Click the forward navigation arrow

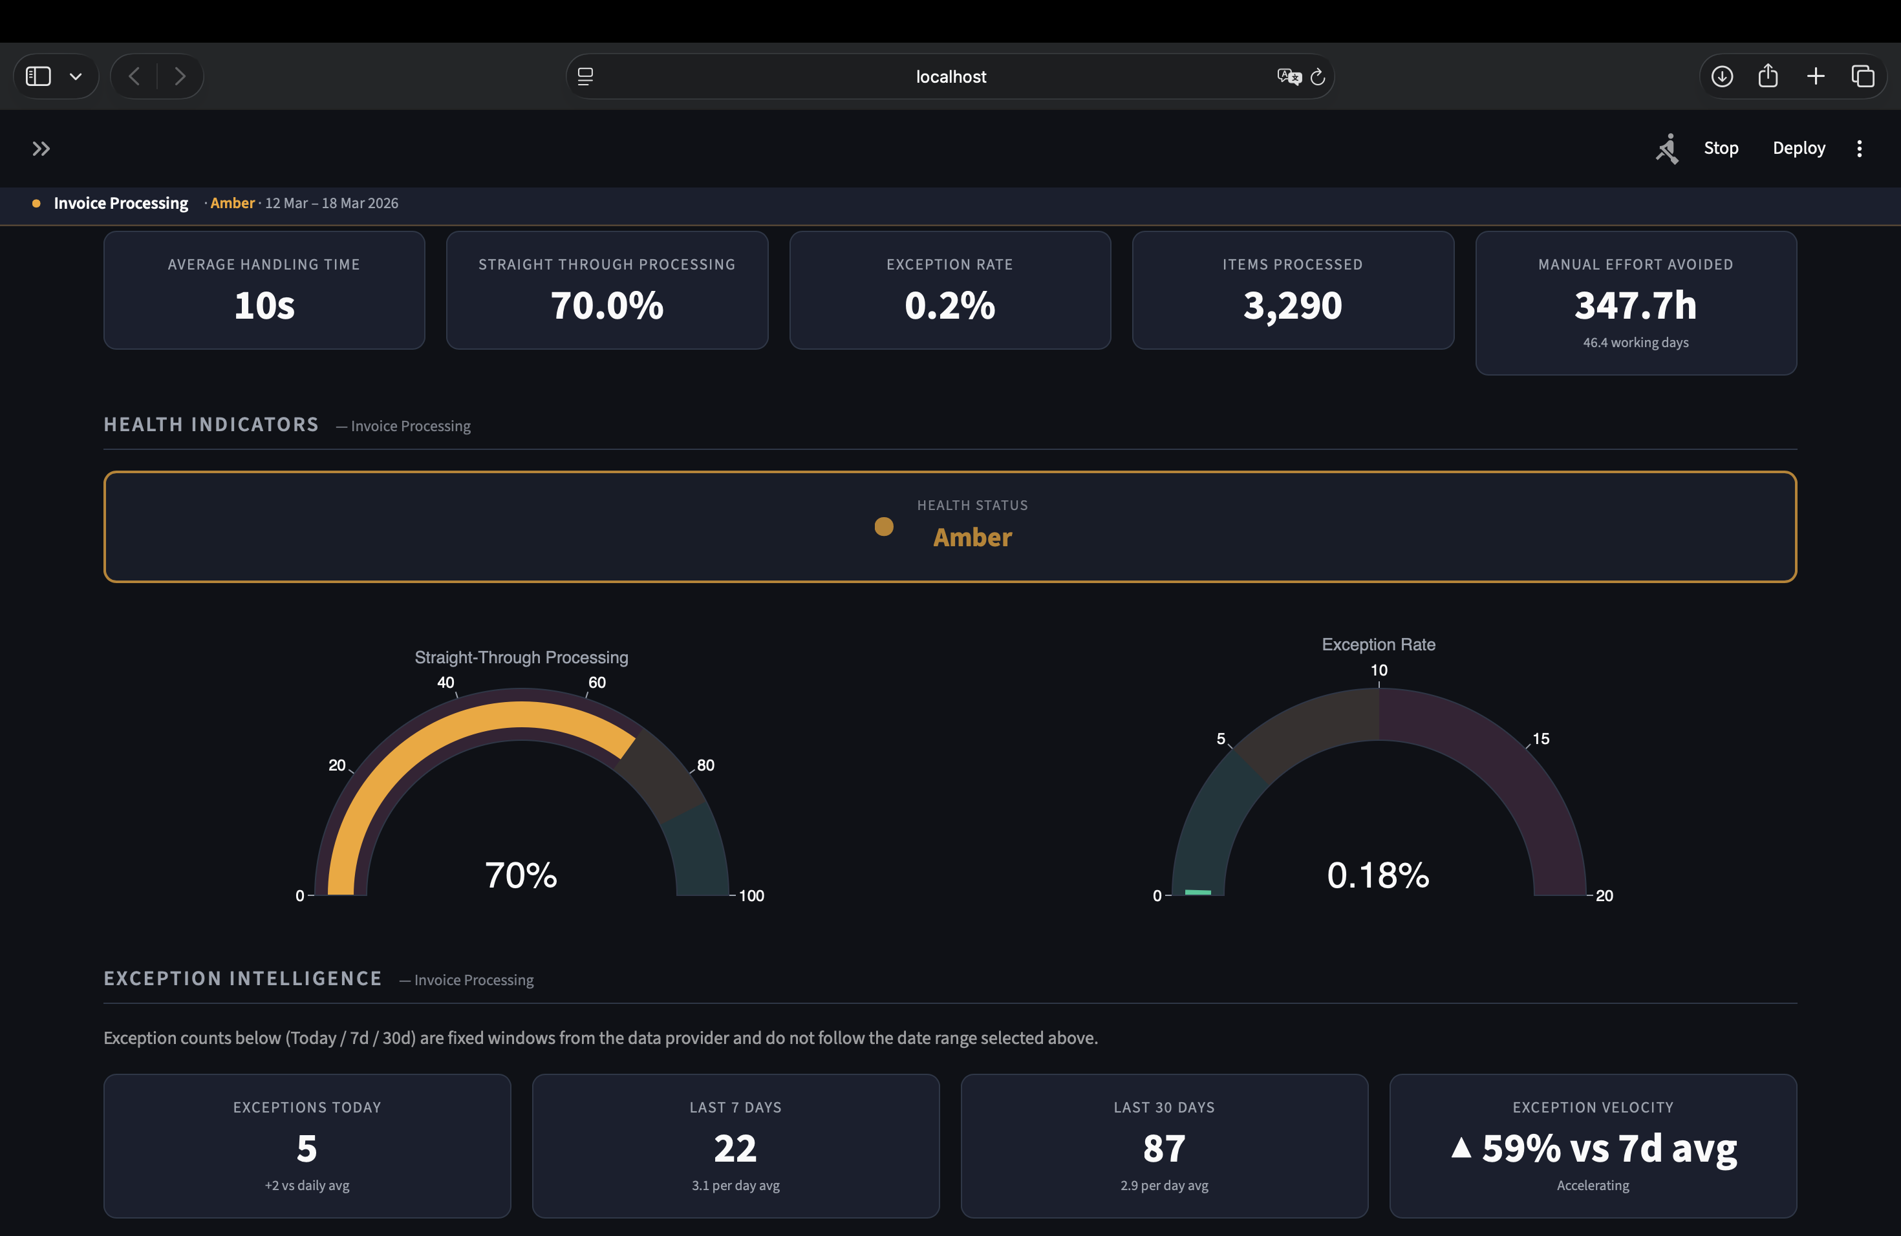click(180, 75)
